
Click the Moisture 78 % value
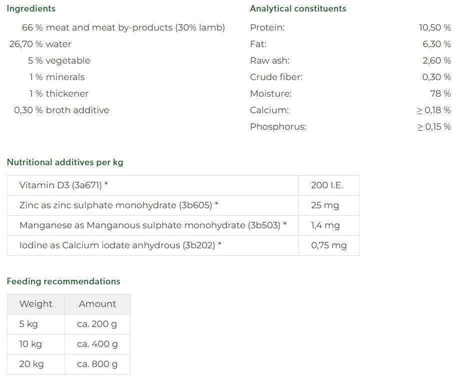(440, 94)
